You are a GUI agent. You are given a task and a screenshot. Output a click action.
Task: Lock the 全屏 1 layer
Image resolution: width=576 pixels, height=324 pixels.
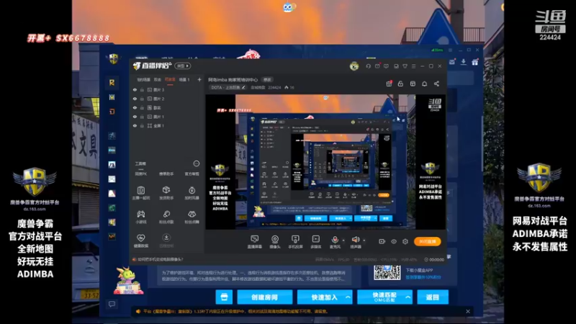coord(142,125)
